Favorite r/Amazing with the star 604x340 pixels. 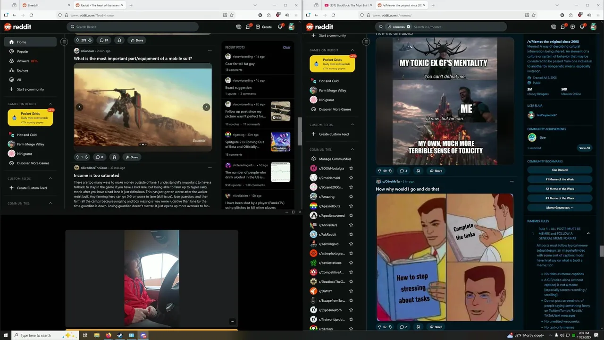pyautogui.click(x=351, y=197)
